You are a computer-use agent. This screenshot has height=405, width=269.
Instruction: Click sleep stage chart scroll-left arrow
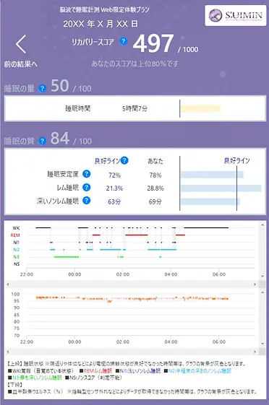tap(8, 284)
